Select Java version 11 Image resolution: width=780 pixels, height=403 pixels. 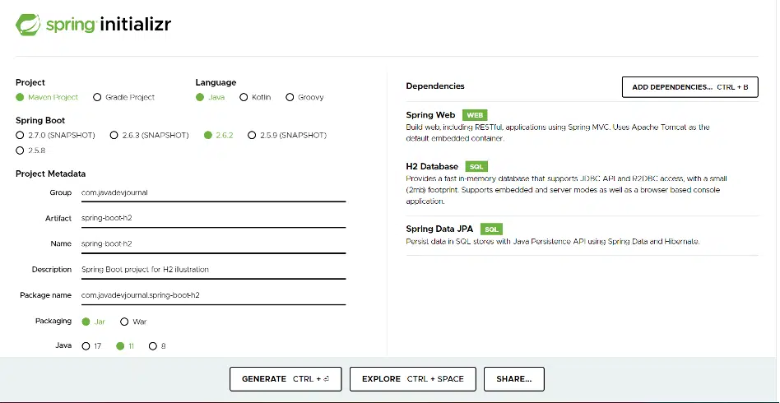[120, 345]
